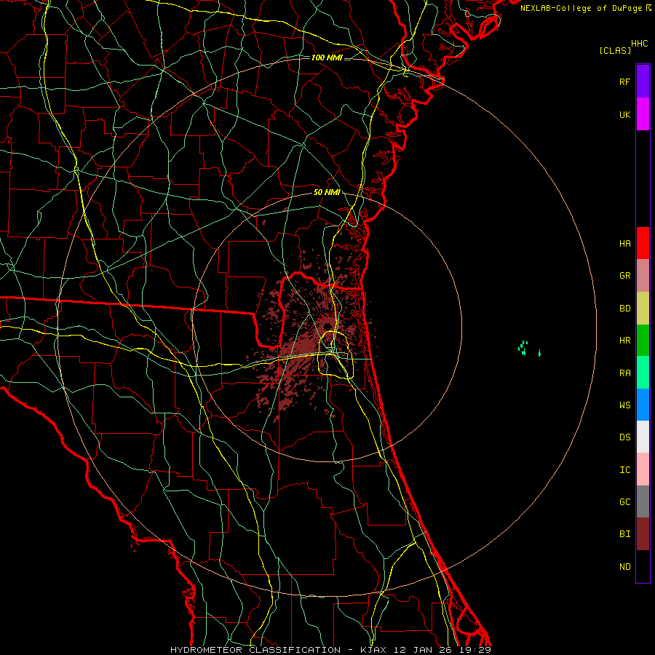Click the HHC product label
Viewport: 655px width, 655px height.
[x=639, y=44]
